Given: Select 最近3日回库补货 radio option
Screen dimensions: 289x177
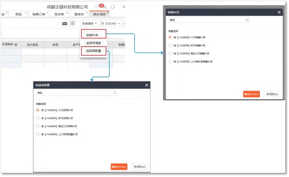Looking at the screenshot, I should coord(38,126).
